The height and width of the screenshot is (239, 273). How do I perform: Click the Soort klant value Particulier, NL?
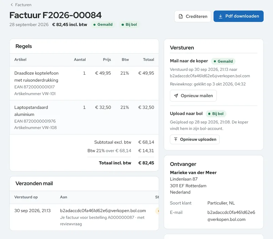click(221, 203)
